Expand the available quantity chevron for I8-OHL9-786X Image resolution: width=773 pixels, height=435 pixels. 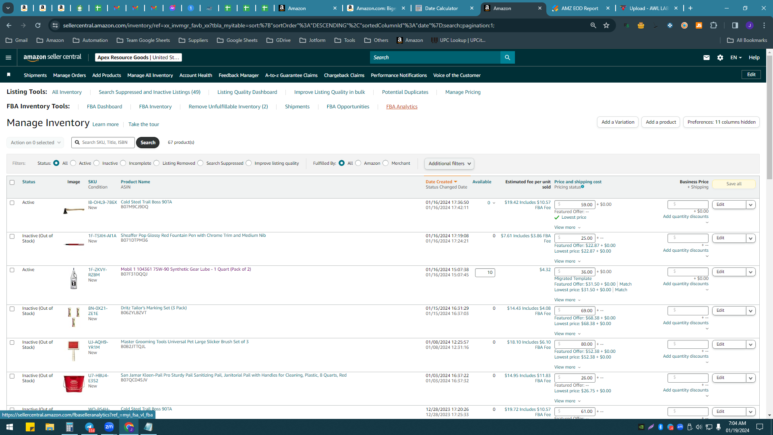pos(494,203)
